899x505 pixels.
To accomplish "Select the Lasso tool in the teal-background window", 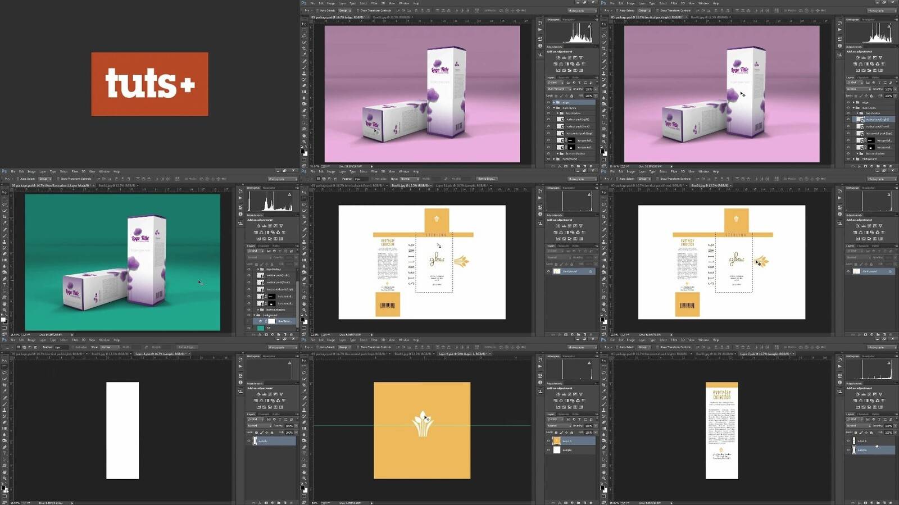I will [4, 204].
